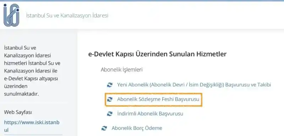The height and width of the screenshot is (136, 284).
Task: Go to Abonelik Borç Ödeme service
Action: (x=137, y=128)
